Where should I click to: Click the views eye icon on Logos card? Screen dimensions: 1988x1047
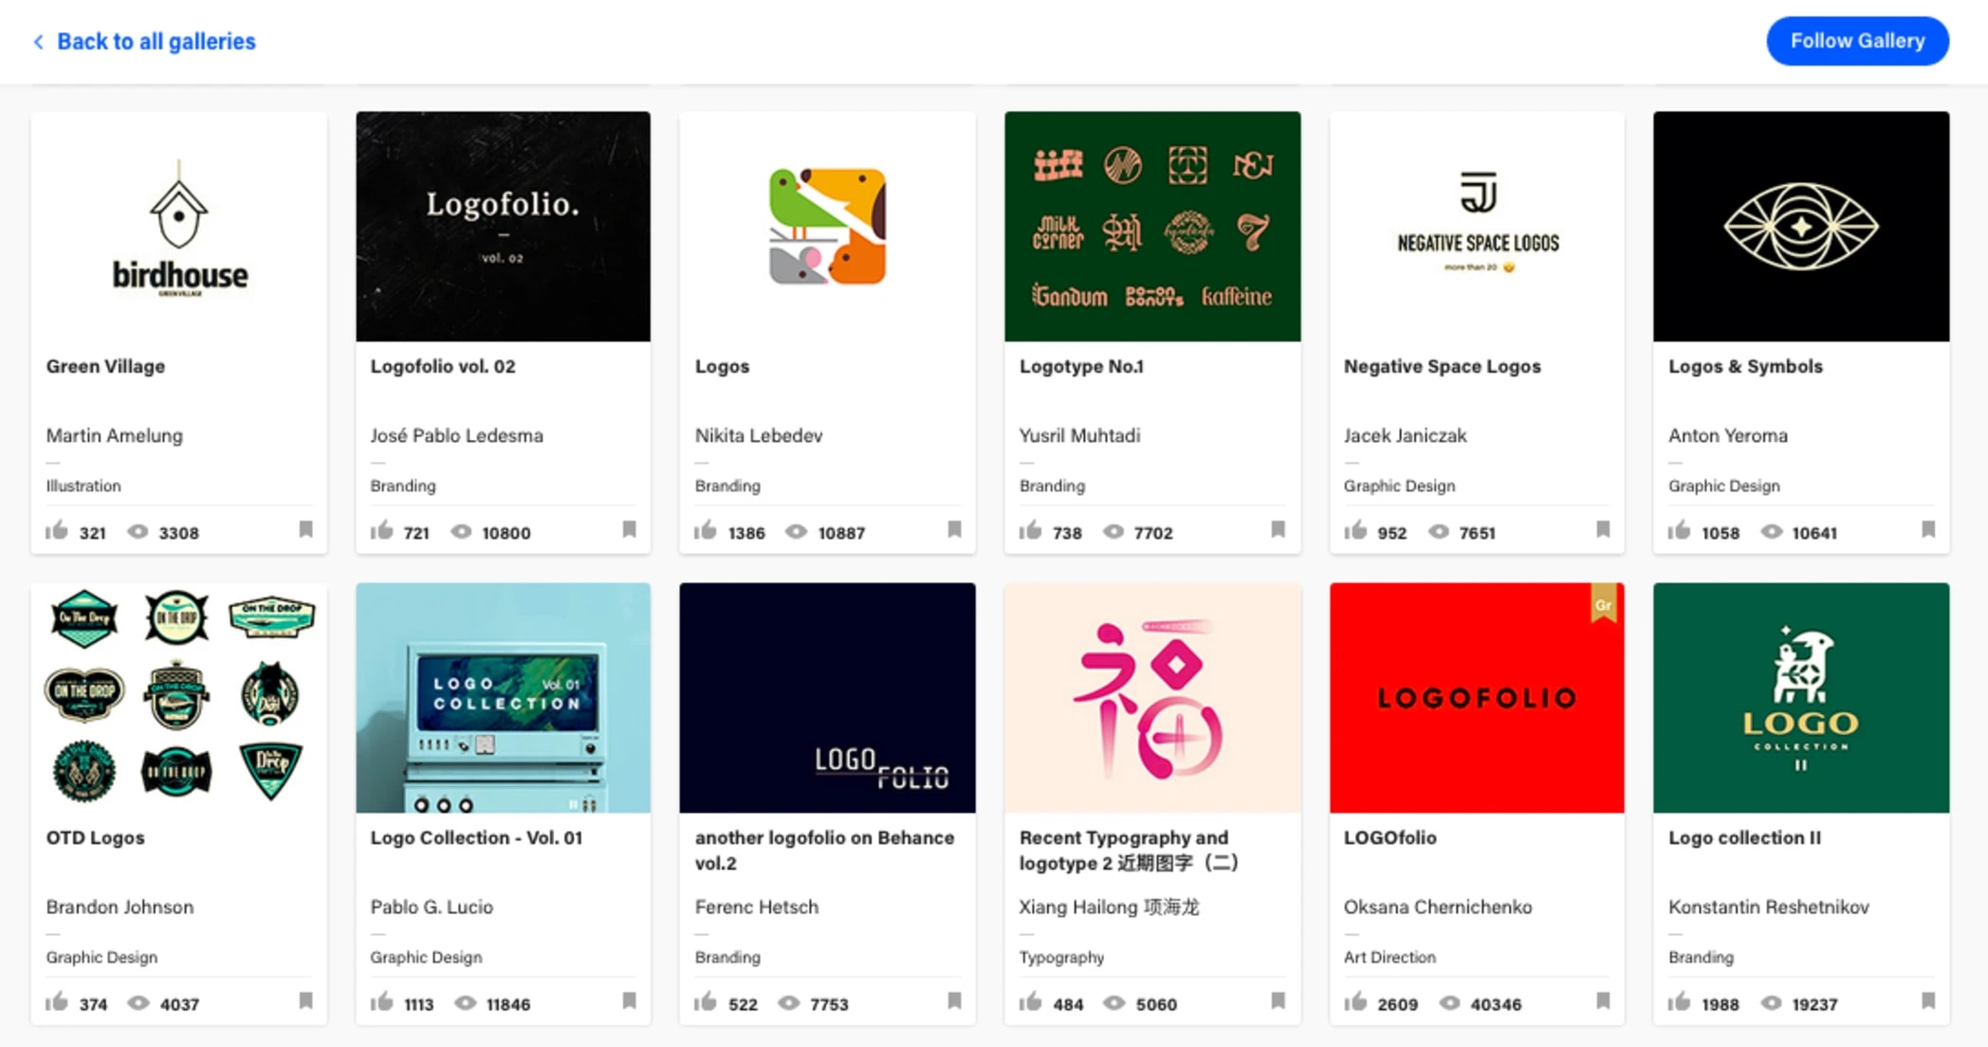tap(798, 532)
